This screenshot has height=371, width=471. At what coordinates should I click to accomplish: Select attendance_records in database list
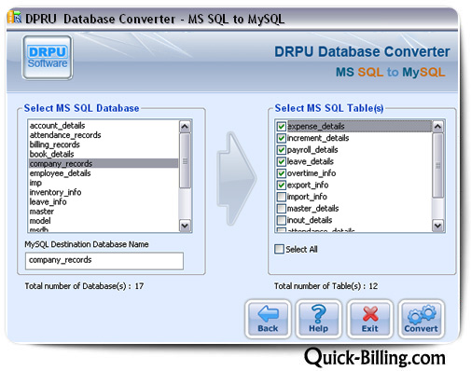pyautogui.click(x=104, y=135)
